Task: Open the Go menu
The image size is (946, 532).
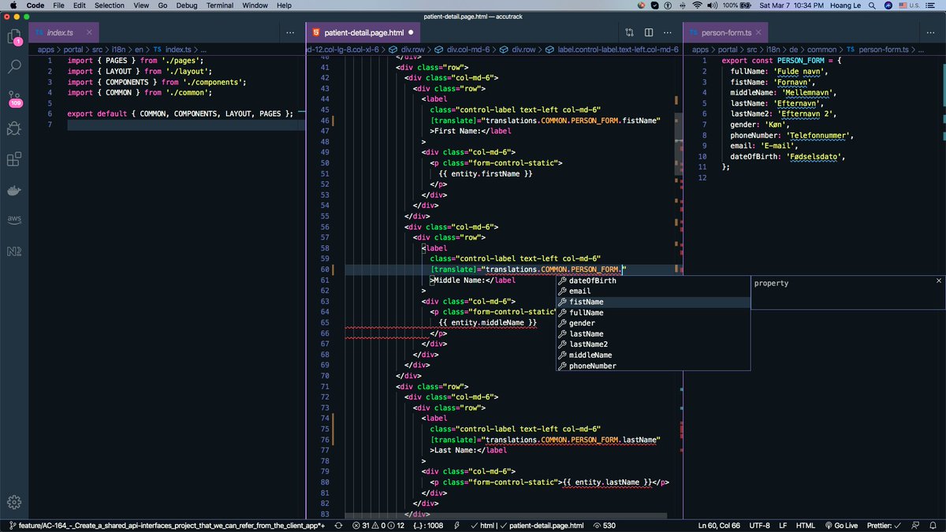Action: click(x=162, y=6)
